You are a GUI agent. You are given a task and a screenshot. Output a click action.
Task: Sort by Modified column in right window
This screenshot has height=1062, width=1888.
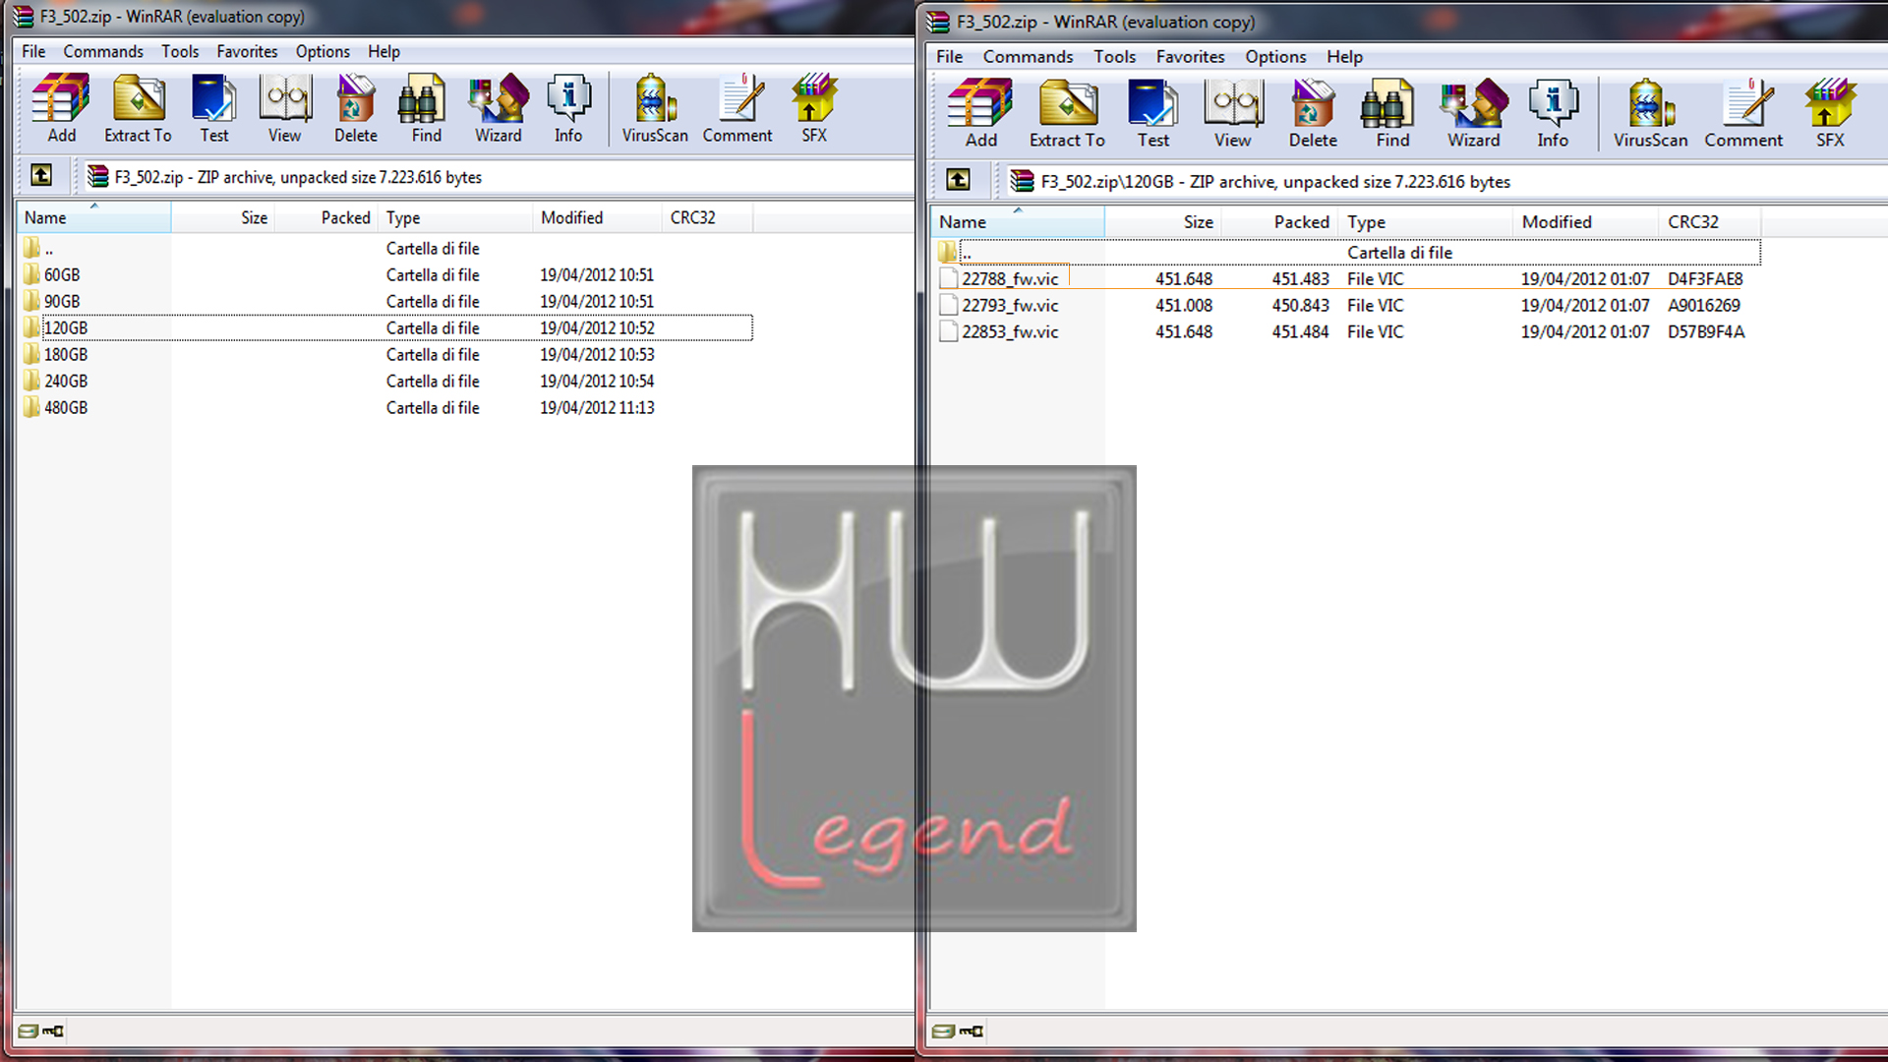[1585, 222]
